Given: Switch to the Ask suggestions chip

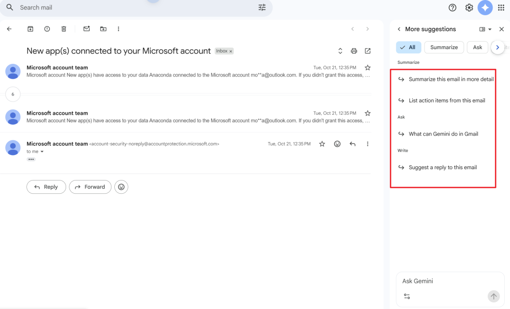Looking at the screenshot, I should (477, 47).
